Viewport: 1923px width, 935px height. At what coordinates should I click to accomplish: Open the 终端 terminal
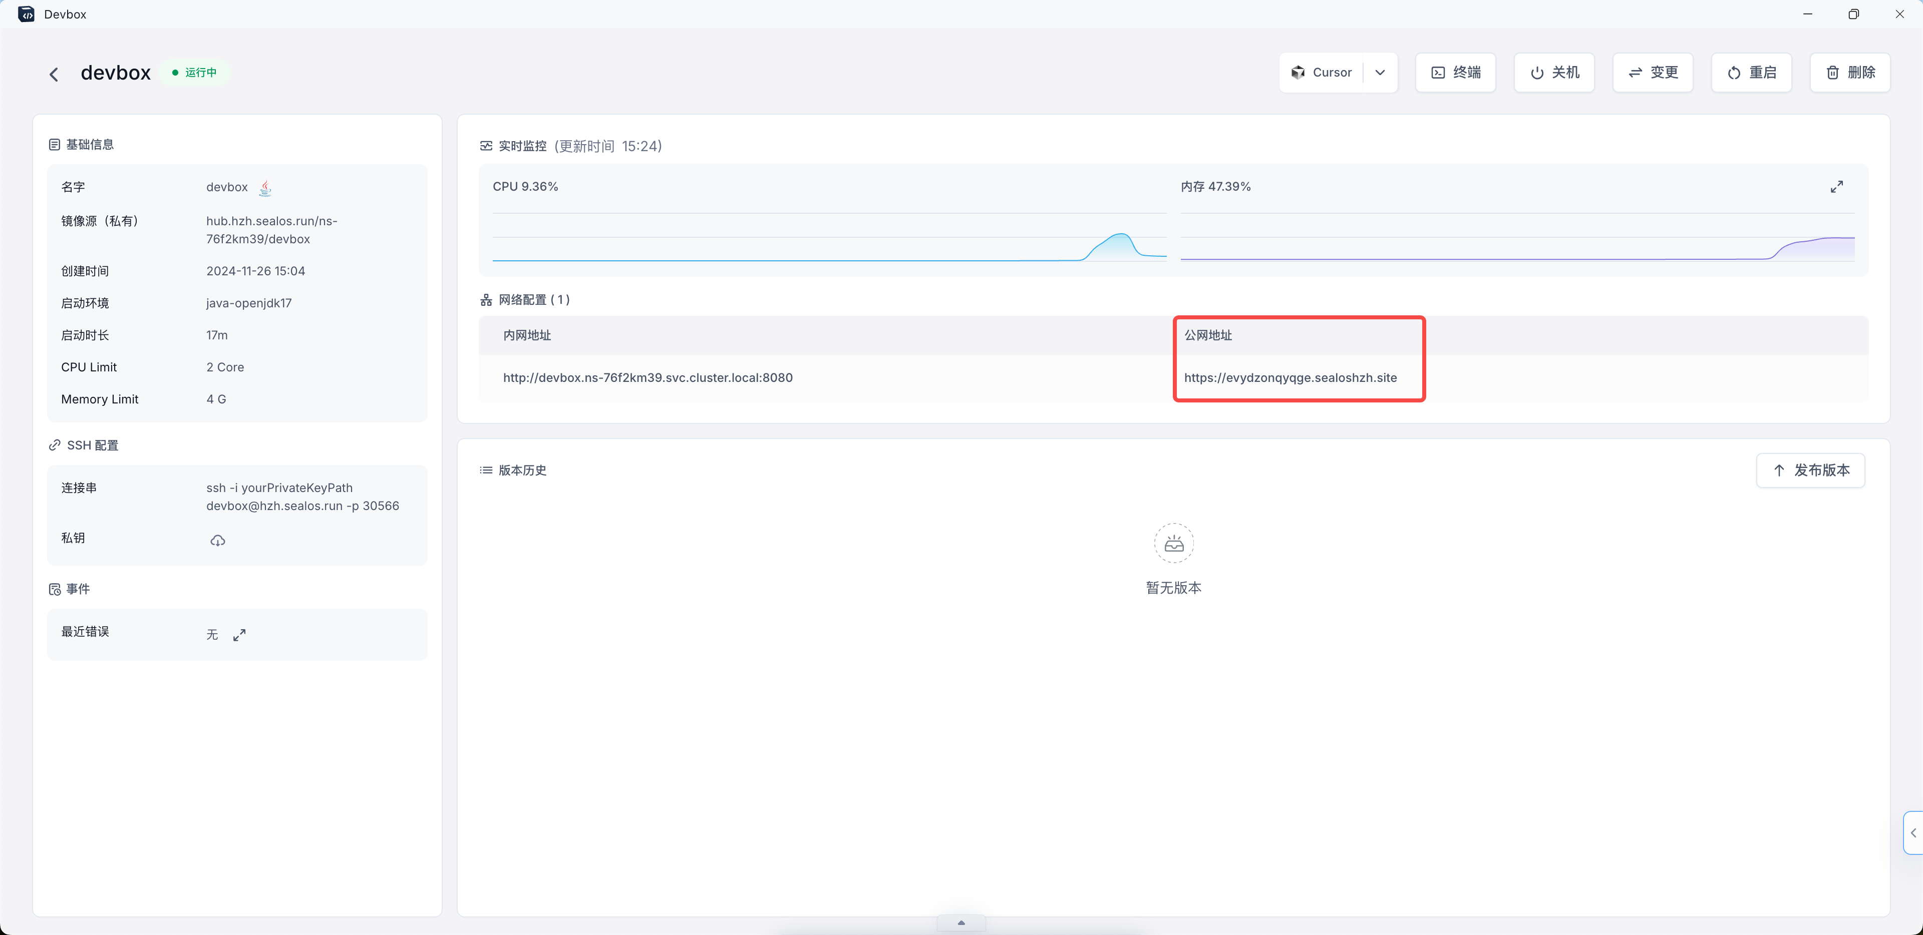pyautogui.click(x=1455, y=73)
